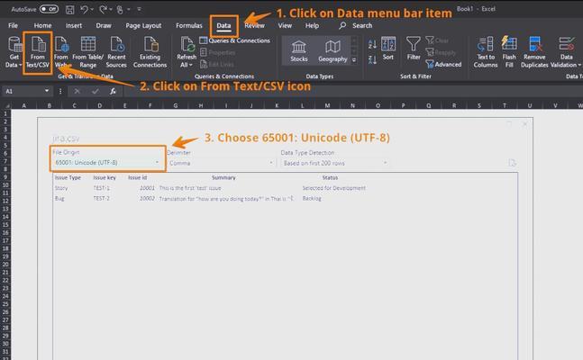Open the Help tab
Screen dimensions: 583x360
(x=312, y=25)
